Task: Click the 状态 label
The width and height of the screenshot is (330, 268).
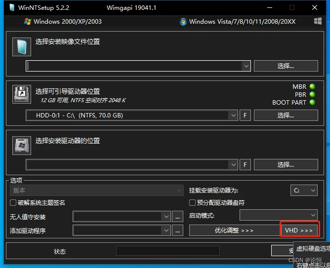Action: (x=60, y=251)
